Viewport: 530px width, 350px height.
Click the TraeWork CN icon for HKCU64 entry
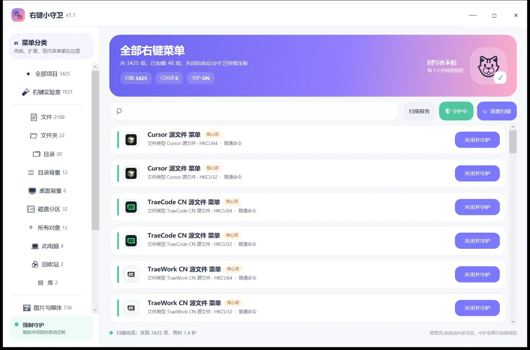coord(131,274)
